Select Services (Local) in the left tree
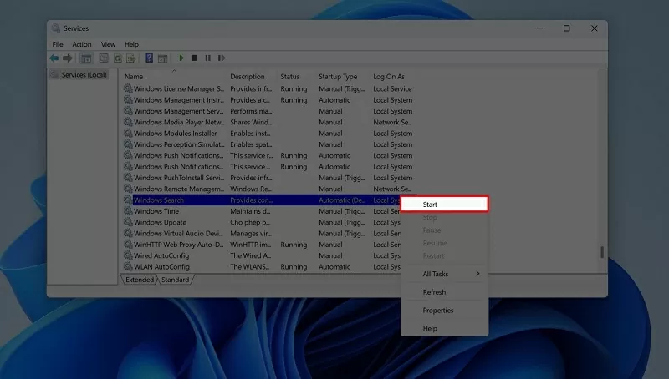The width and height of the screenshot is (669, 379). [x=84, y=75]
